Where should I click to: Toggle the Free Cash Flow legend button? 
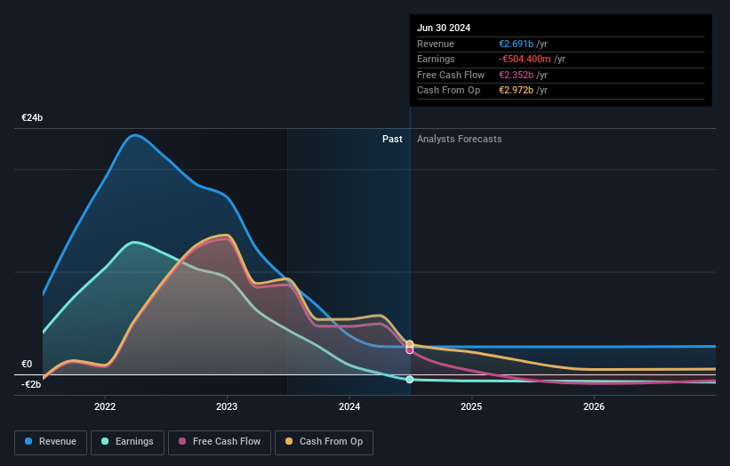220,442
